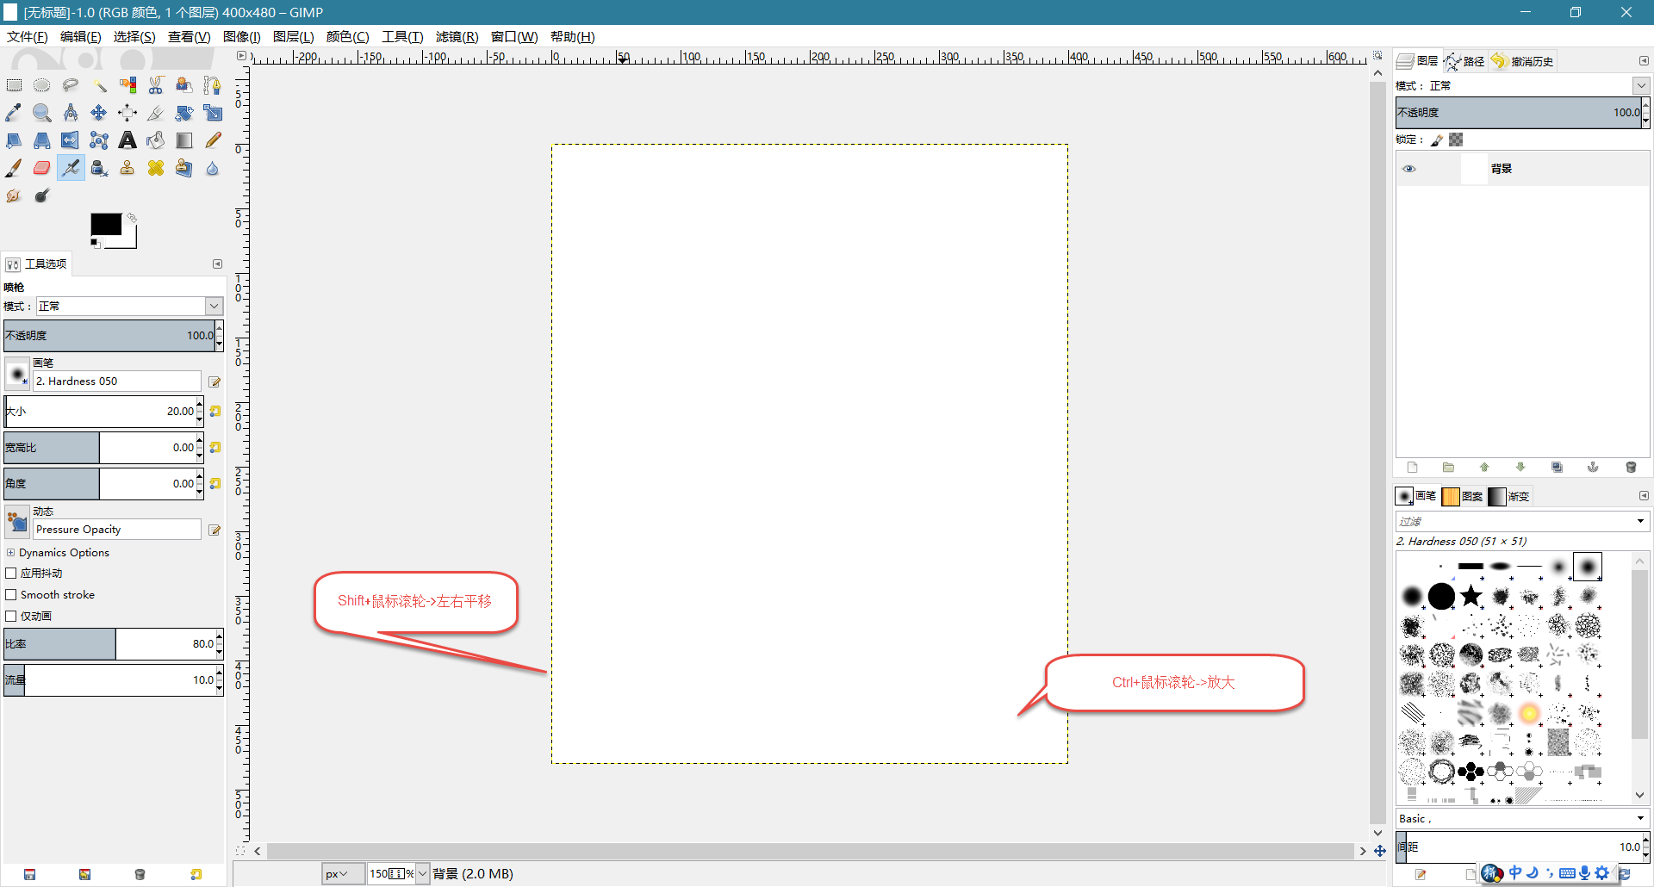Delete layer using the trash icon

click(1630, 468)
